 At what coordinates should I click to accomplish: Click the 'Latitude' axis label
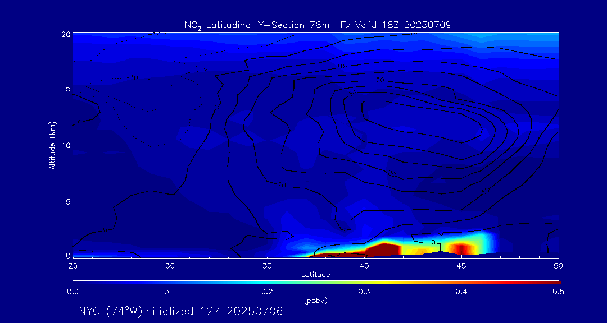(315, 275)
